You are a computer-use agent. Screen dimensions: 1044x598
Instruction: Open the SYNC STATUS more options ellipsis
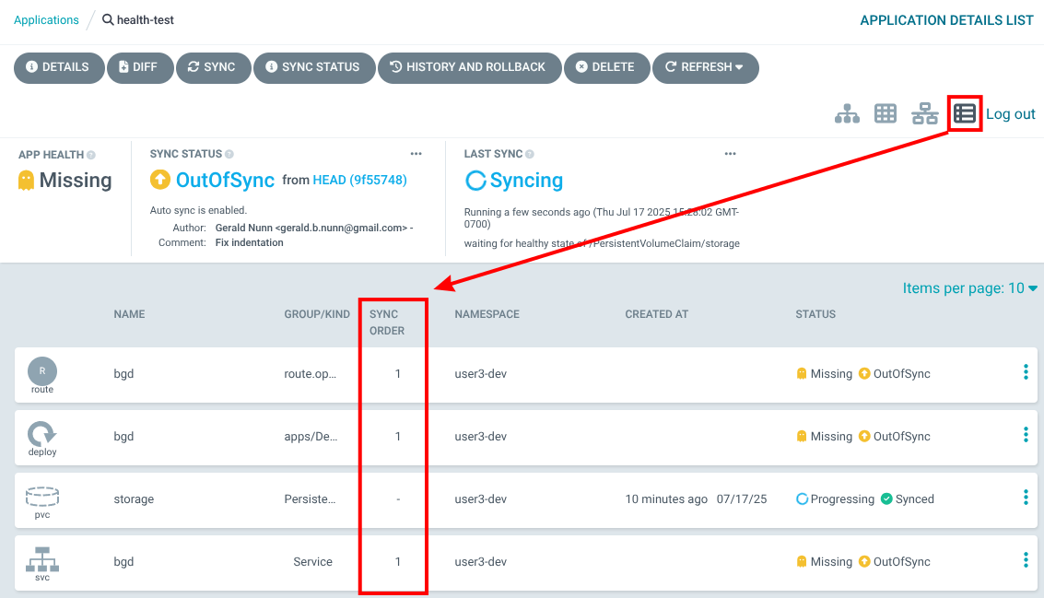416,154
